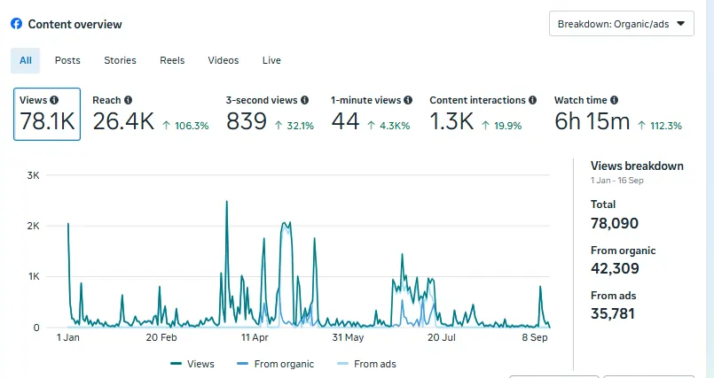The width and height of the screenshot is (714, 378).
Task: Select the Reach 26.4K metric
Action: click(x=149, y=113)
